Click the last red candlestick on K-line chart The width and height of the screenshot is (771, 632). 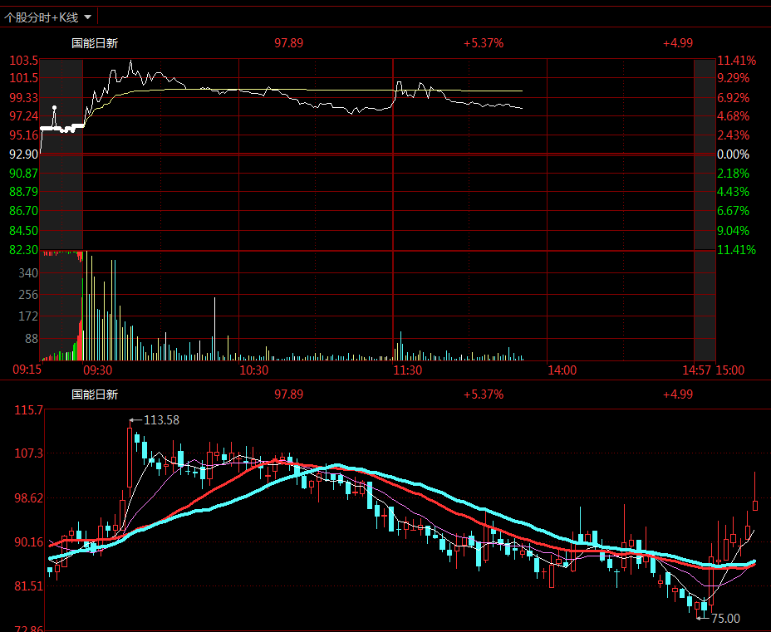[x=755, y=505]
